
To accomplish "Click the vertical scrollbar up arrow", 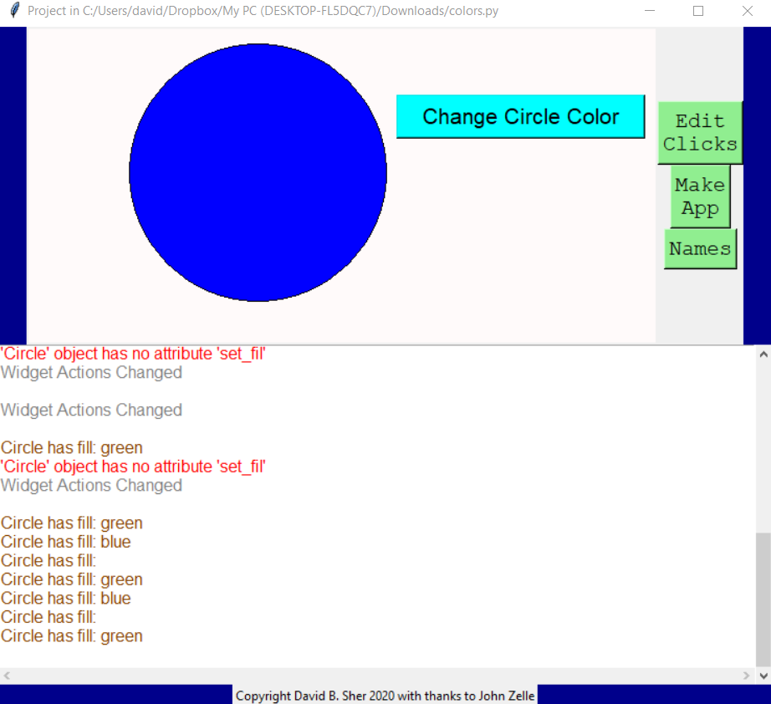I will point(763,354).
